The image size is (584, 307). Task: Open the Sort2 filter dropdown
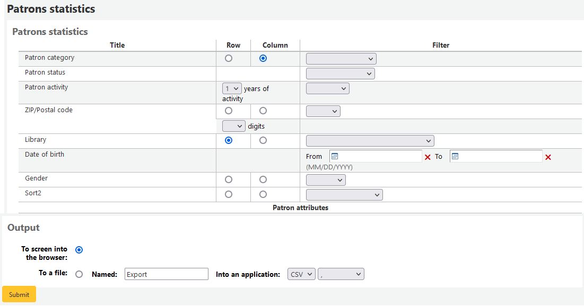[344, 194]
